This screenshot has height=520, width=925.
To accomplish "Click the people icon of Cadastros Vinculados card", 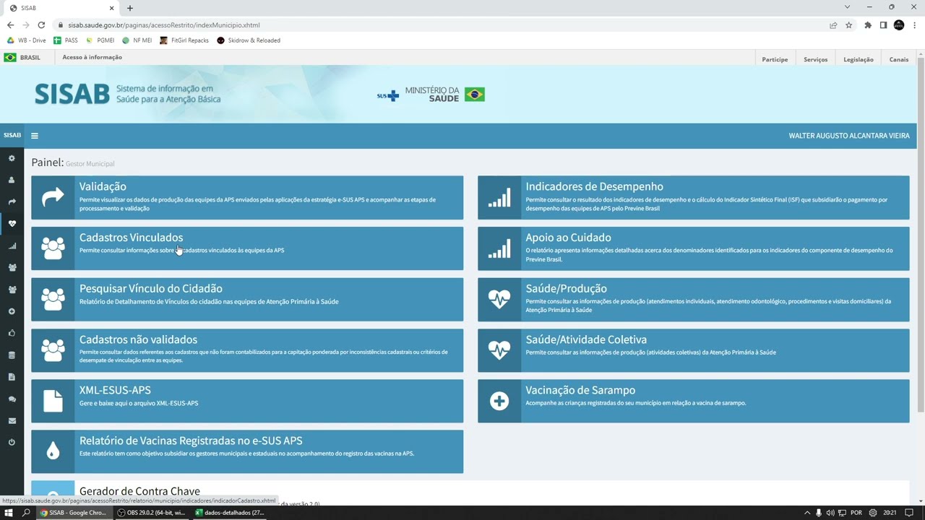I will (x=53, y=248).
